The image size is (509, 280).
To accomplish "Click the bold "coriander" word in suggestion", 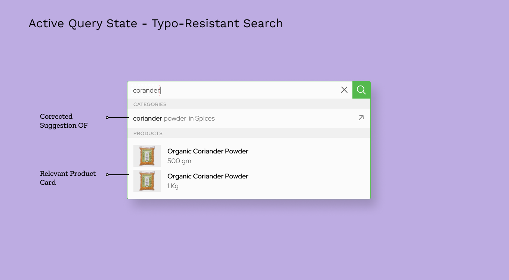I will pos(148,118).
